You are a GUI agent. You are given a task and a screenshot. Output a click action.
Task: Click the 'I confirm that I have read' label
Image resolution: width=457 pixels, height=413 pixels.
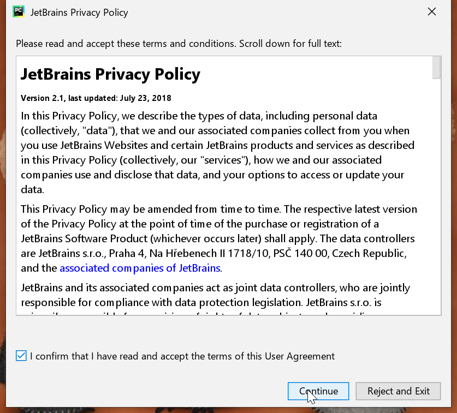(182, 356)
